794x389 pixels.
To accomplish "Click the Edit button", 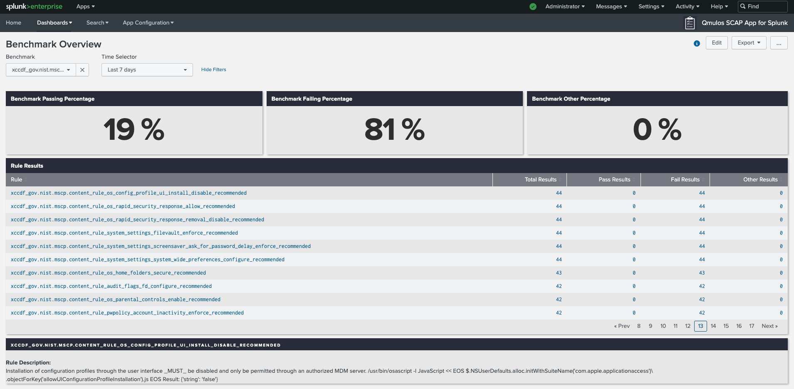I will coord(717,43).
